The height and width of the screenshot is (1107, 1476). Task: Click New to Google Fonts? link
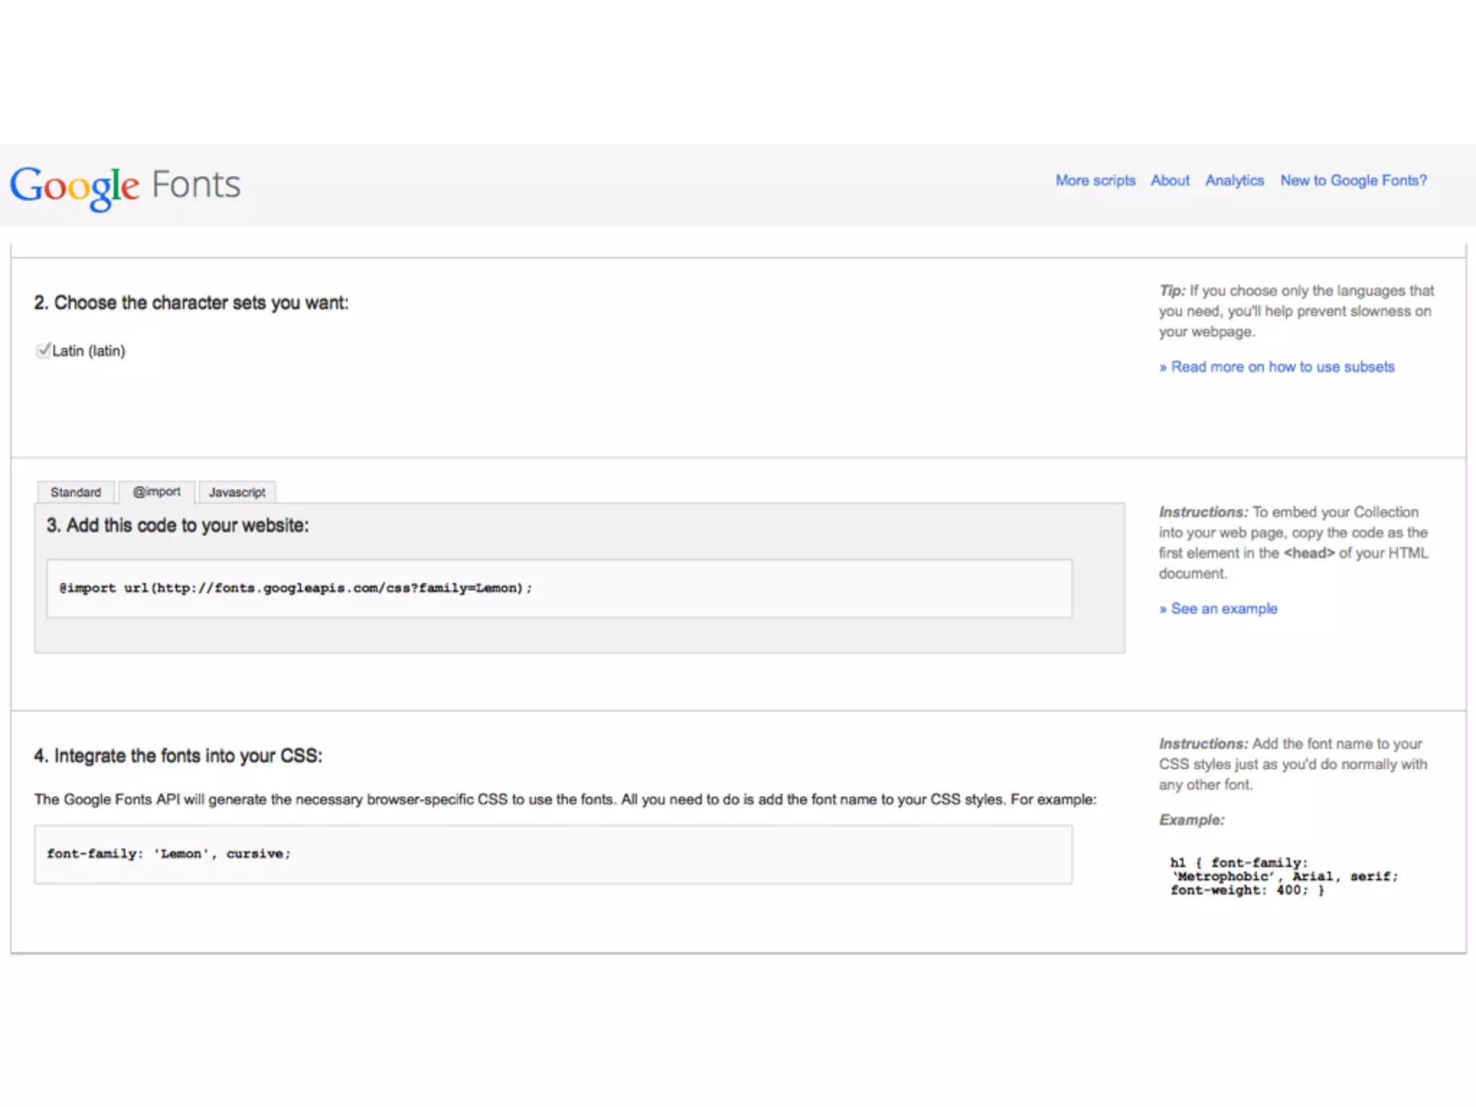(1353, 181)
